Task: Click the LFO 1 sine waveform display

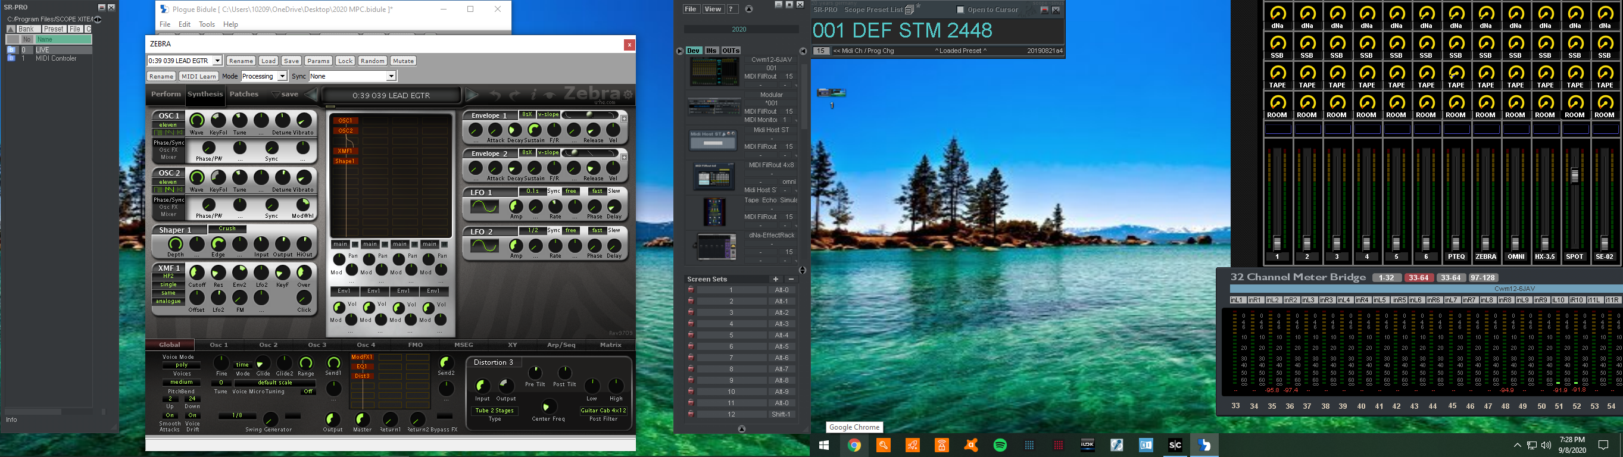Action: tap(485, 206)
